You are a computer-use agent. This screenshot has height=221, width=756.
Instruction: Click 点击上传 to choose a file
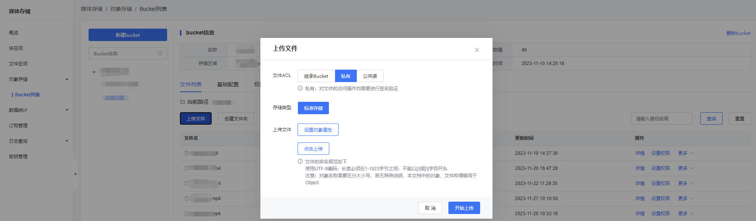[x=313, y=149]
